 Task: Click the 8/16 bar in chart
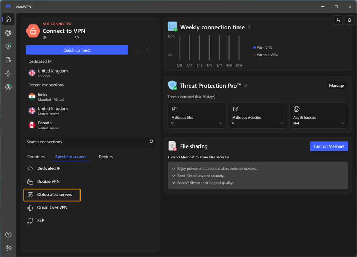(209, 47)
